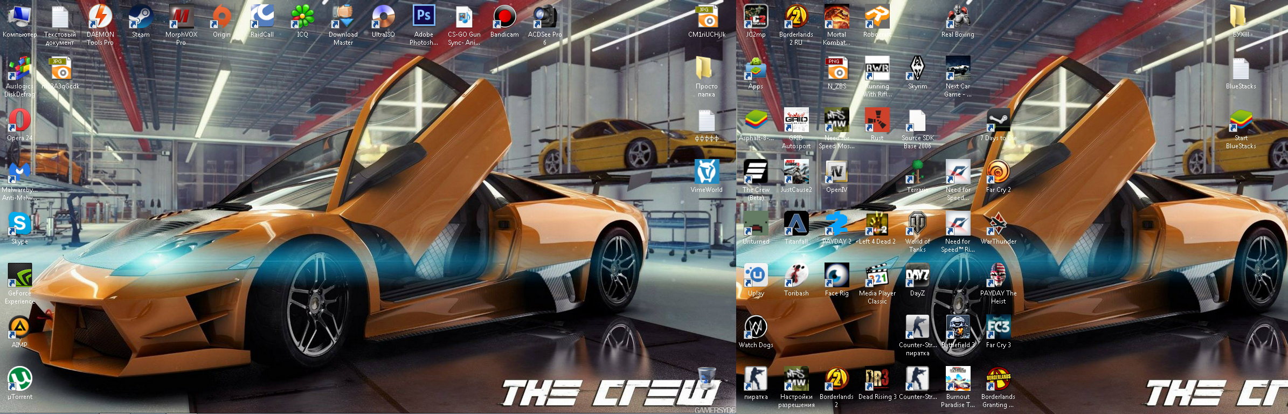Open the RaidCall shortcut

[262, 17]
